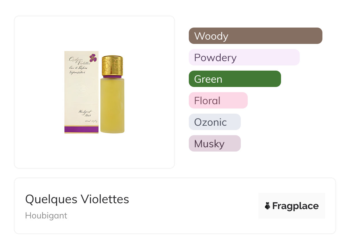
Task: Click the Fragplace bottle logo icon
Action: (268, 206)
